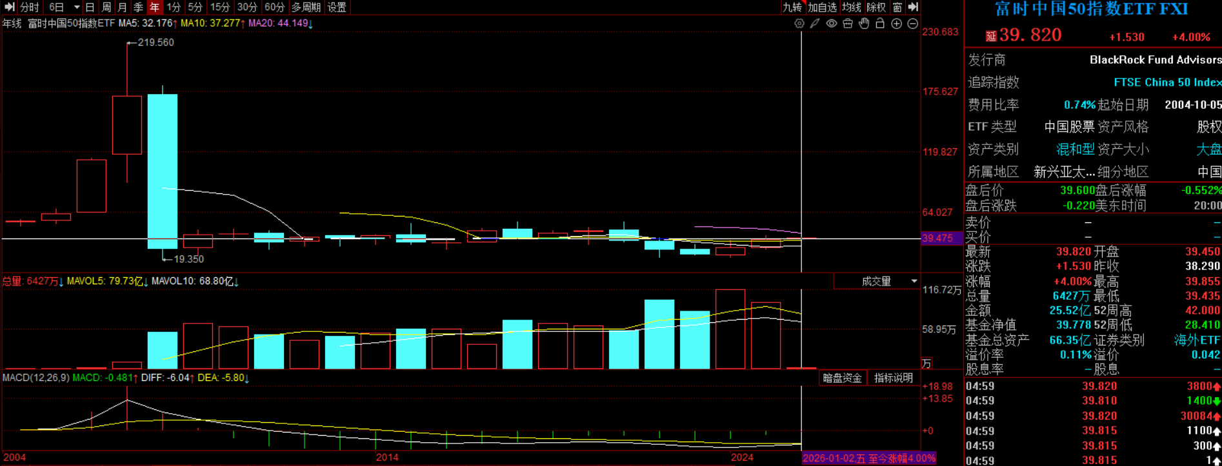This screenshot has height=466, width=1222.
Task: Click the 混和型 asset class value
Action: point(1075,150)
